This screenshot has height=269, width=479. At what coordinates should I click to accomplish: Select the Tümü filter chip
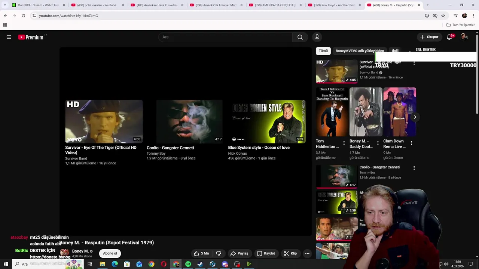[x=323, y=51]
